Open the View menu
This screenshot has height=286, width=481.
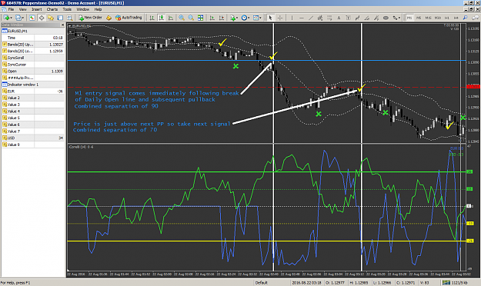pos(22,9)
